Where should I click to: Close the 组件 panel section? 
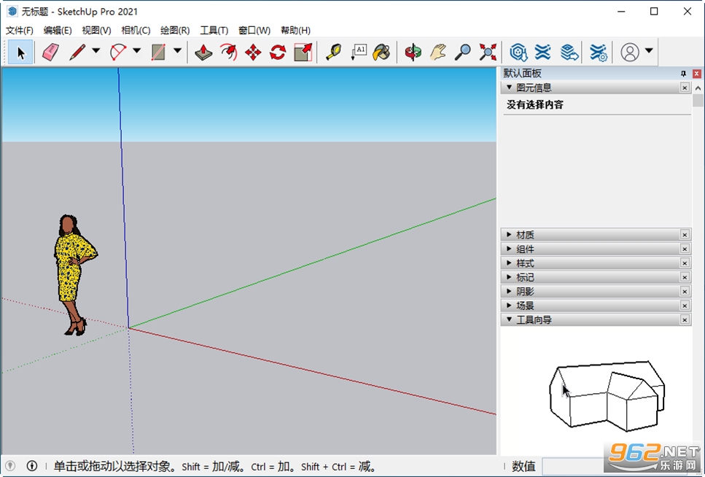point(685,249)
